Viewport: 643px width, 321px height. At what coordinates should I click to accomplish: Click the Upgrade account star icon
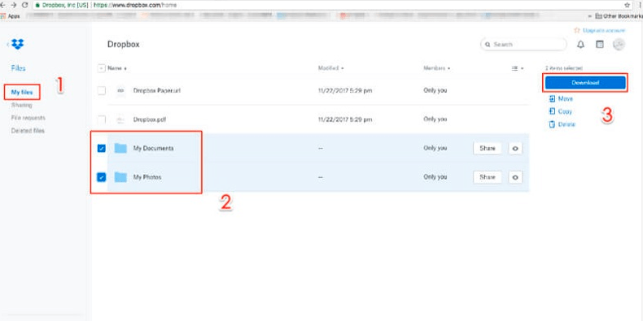pos(577,30)
